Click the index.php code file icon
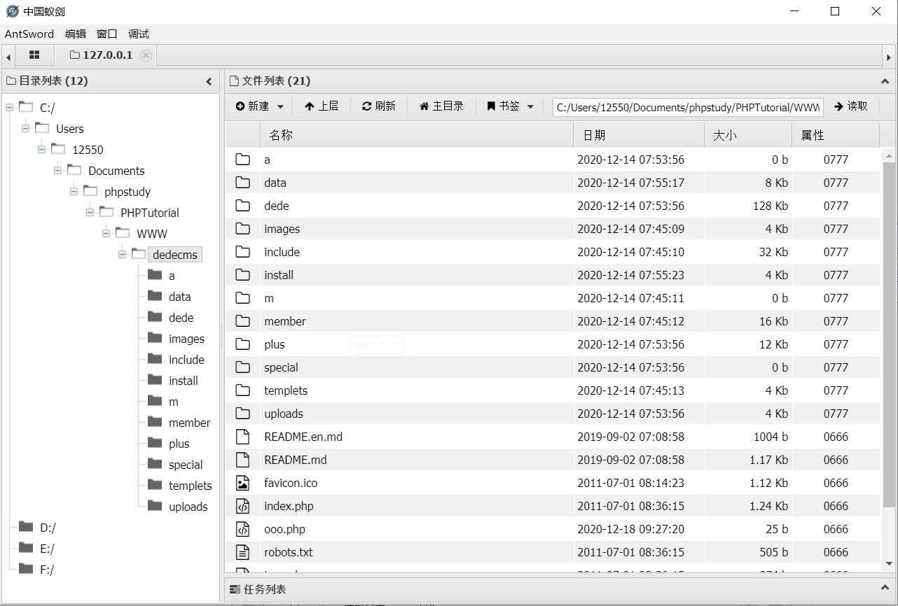 [242, 506]
